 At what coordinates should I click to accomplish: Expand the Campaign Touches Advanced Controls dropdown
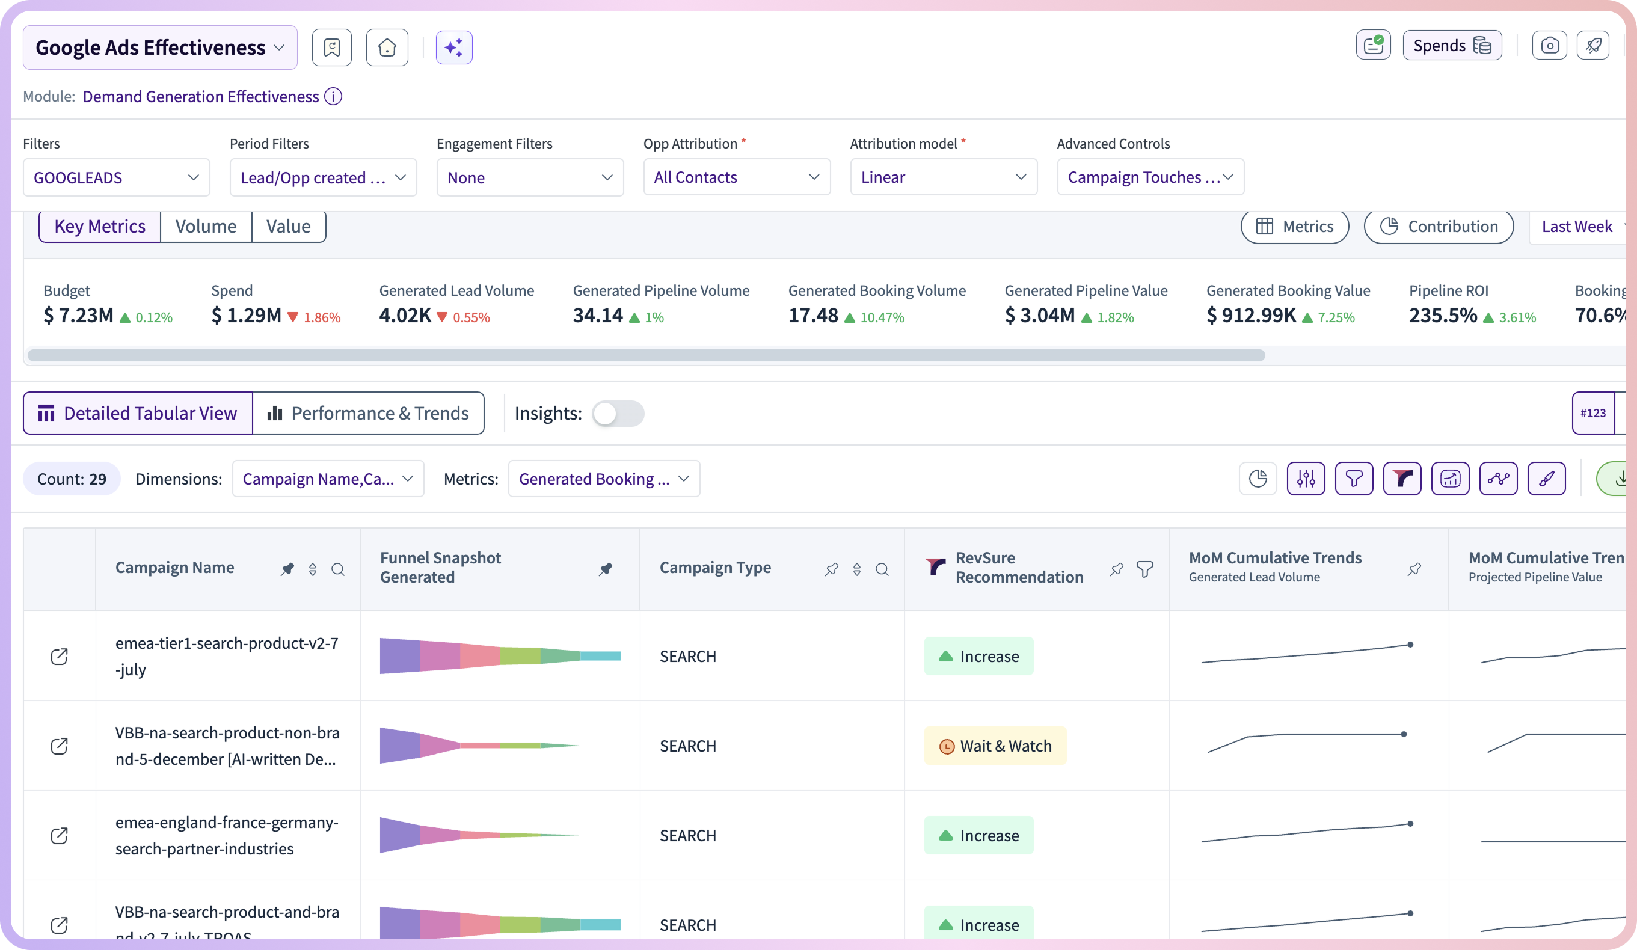[x=1150, y=177]
